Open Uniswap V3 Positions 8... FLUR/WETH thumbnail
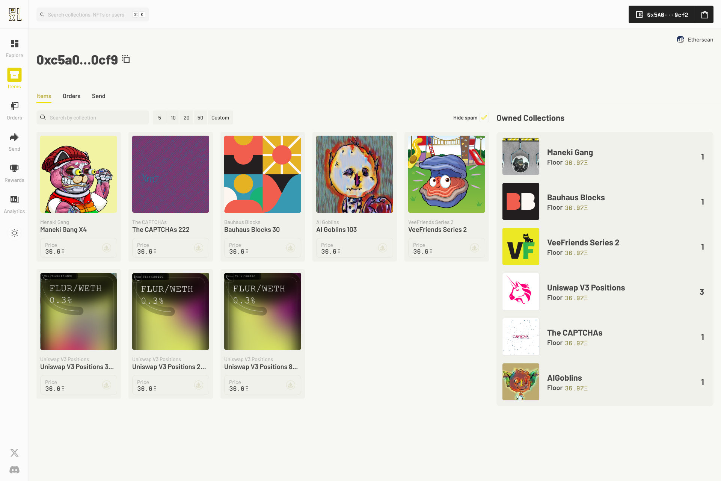 pos(262,311)
